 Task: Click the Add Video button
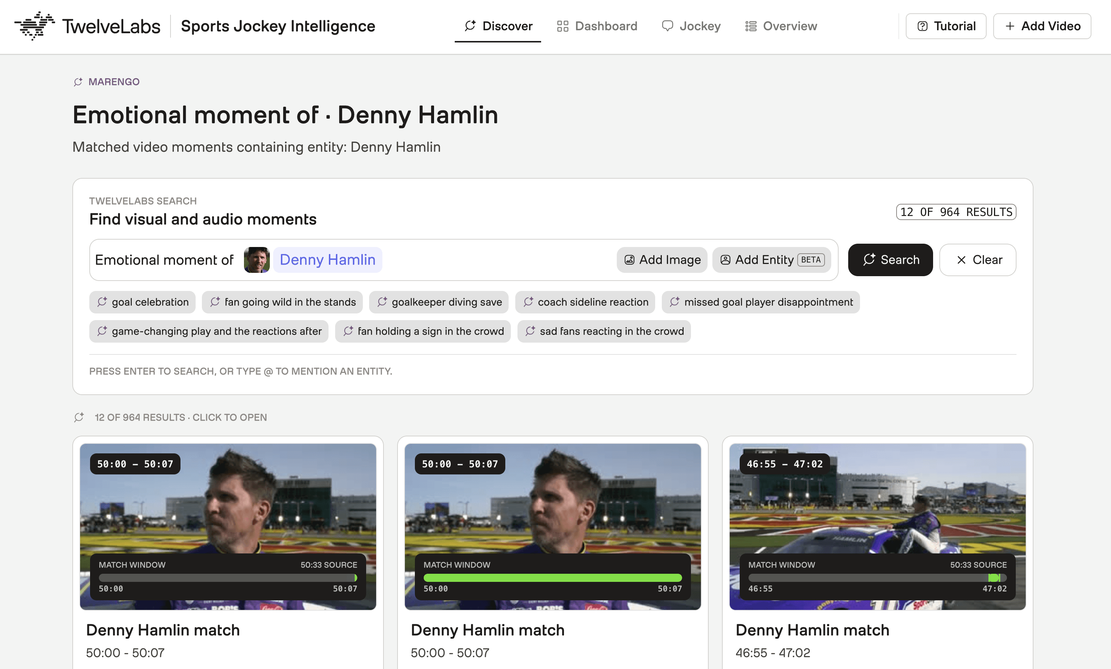point(1042,26)
